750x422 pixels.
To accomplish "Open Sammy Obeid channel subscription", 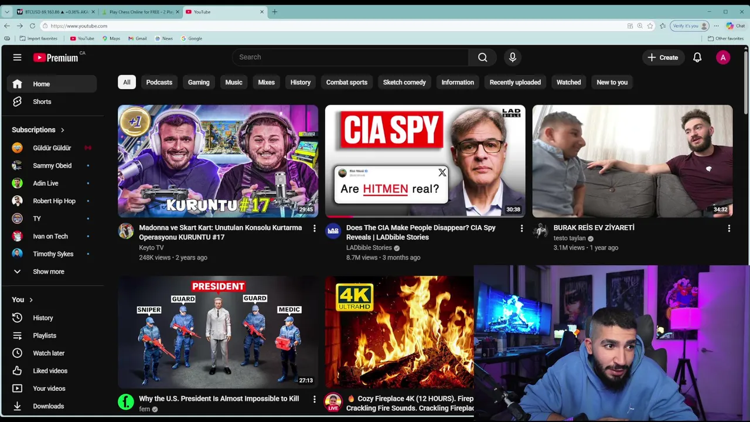I will coord(52,165).
